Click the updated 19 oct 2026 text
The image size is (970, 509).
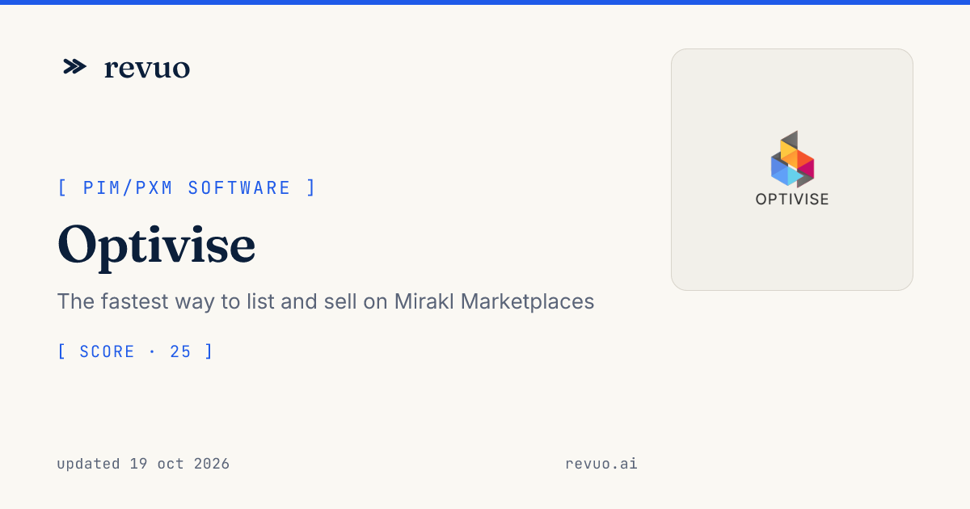[143, 464]
